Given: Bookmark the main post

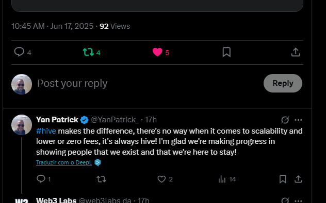Looking at the screenshot, I should [226, 52].
